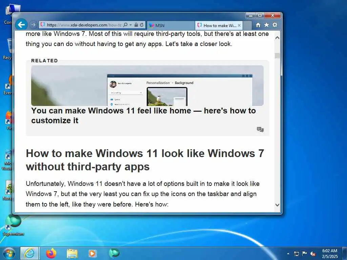347x260 pixels.
Task: Open Action Center flag icon
Action: pos(305,253)
